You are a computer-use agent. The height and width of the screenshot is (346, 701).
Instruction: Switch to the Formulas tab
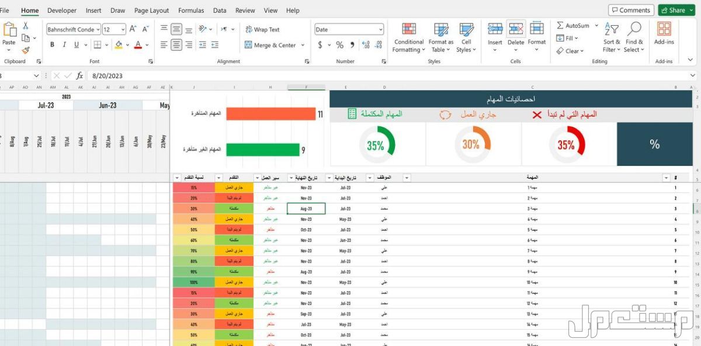[x=191, y=11]
